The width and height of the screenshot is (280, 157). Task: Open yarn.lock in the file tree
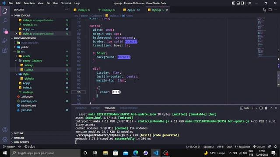click(26, 110)
